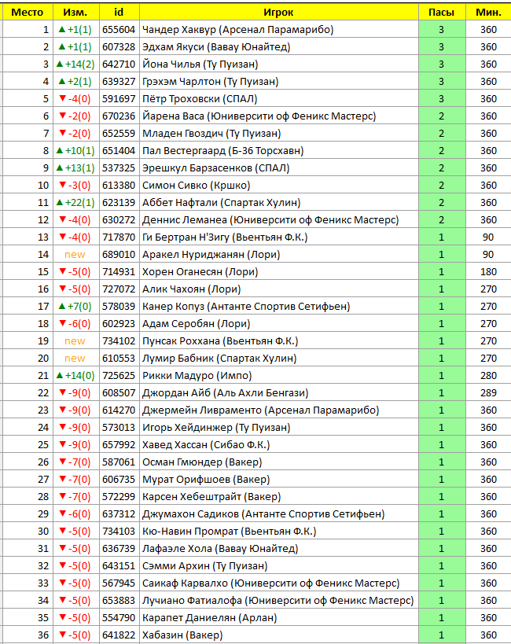Image resolution: width=511 pixels, height=644 pixels.
Task: Click 'new' marker in Аракел Нуриджанян row
Action: pyautogui.click(x=75, y=255)
